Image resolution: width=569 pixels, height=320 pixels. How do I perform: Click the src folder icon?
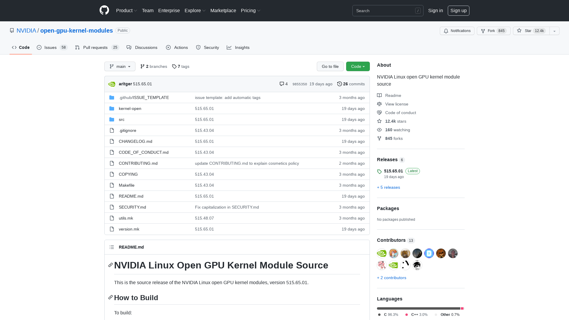pyautogui.click(x=112, y=119)
